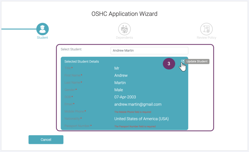The height and width of the screenshot is (152, 249).
Task: Click the OSHC Application Wizard title
Action: tap(124, 14)
